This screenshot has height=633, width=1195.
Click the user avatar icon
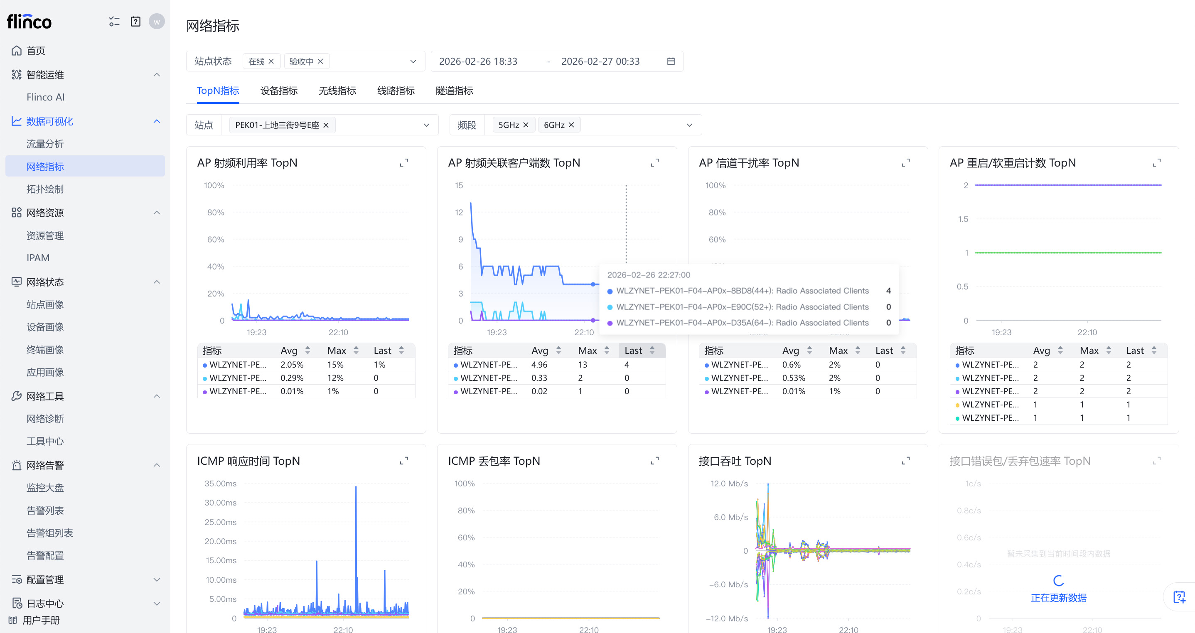coord(156,21)
